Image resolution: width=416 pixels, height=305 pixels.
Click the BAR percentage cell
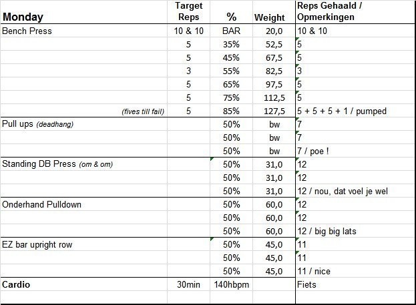pyautogui.click(x=230, y=31)
